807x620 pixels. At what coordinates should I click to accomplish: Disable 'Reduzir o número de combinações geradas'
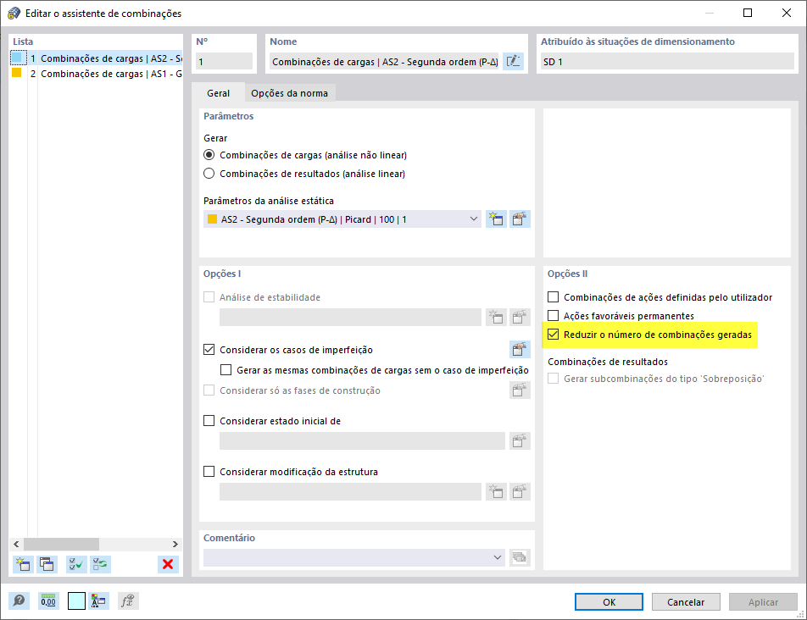click(x=554, y=335)
